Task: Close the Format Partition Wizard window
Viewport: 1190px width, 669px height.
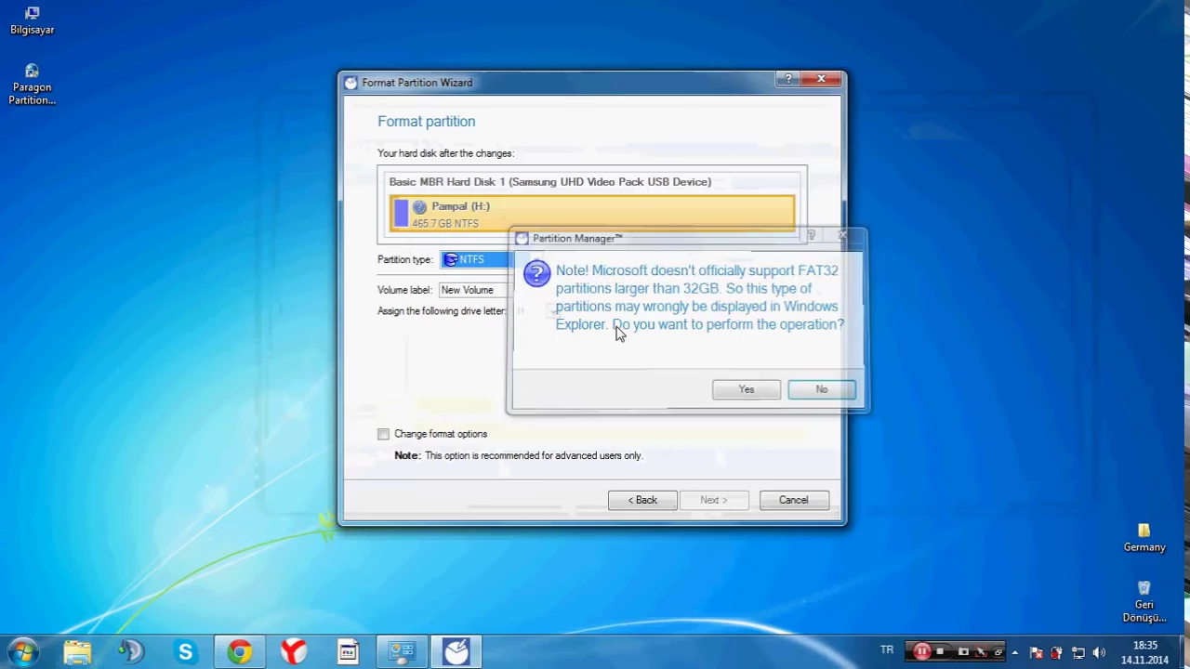Action: (x=822, y=79)
